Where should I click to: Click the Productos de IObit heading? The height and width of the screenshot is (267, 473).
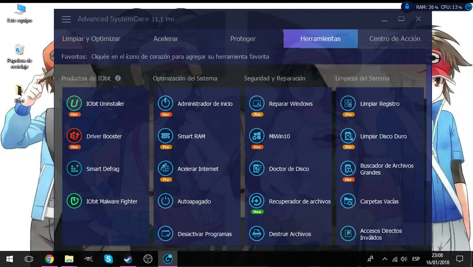[x=86, y=78]
